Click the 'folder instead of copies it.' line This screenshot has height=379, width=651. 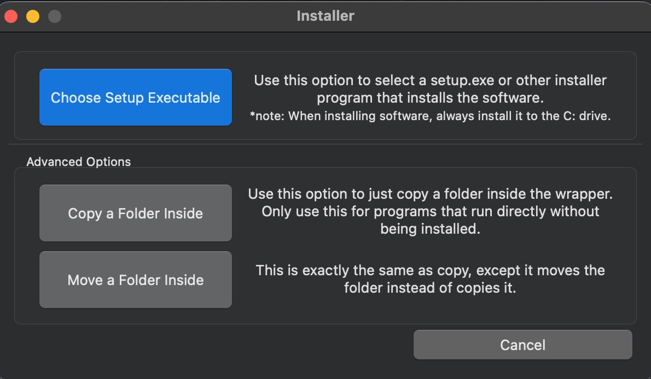pos(430,288)
